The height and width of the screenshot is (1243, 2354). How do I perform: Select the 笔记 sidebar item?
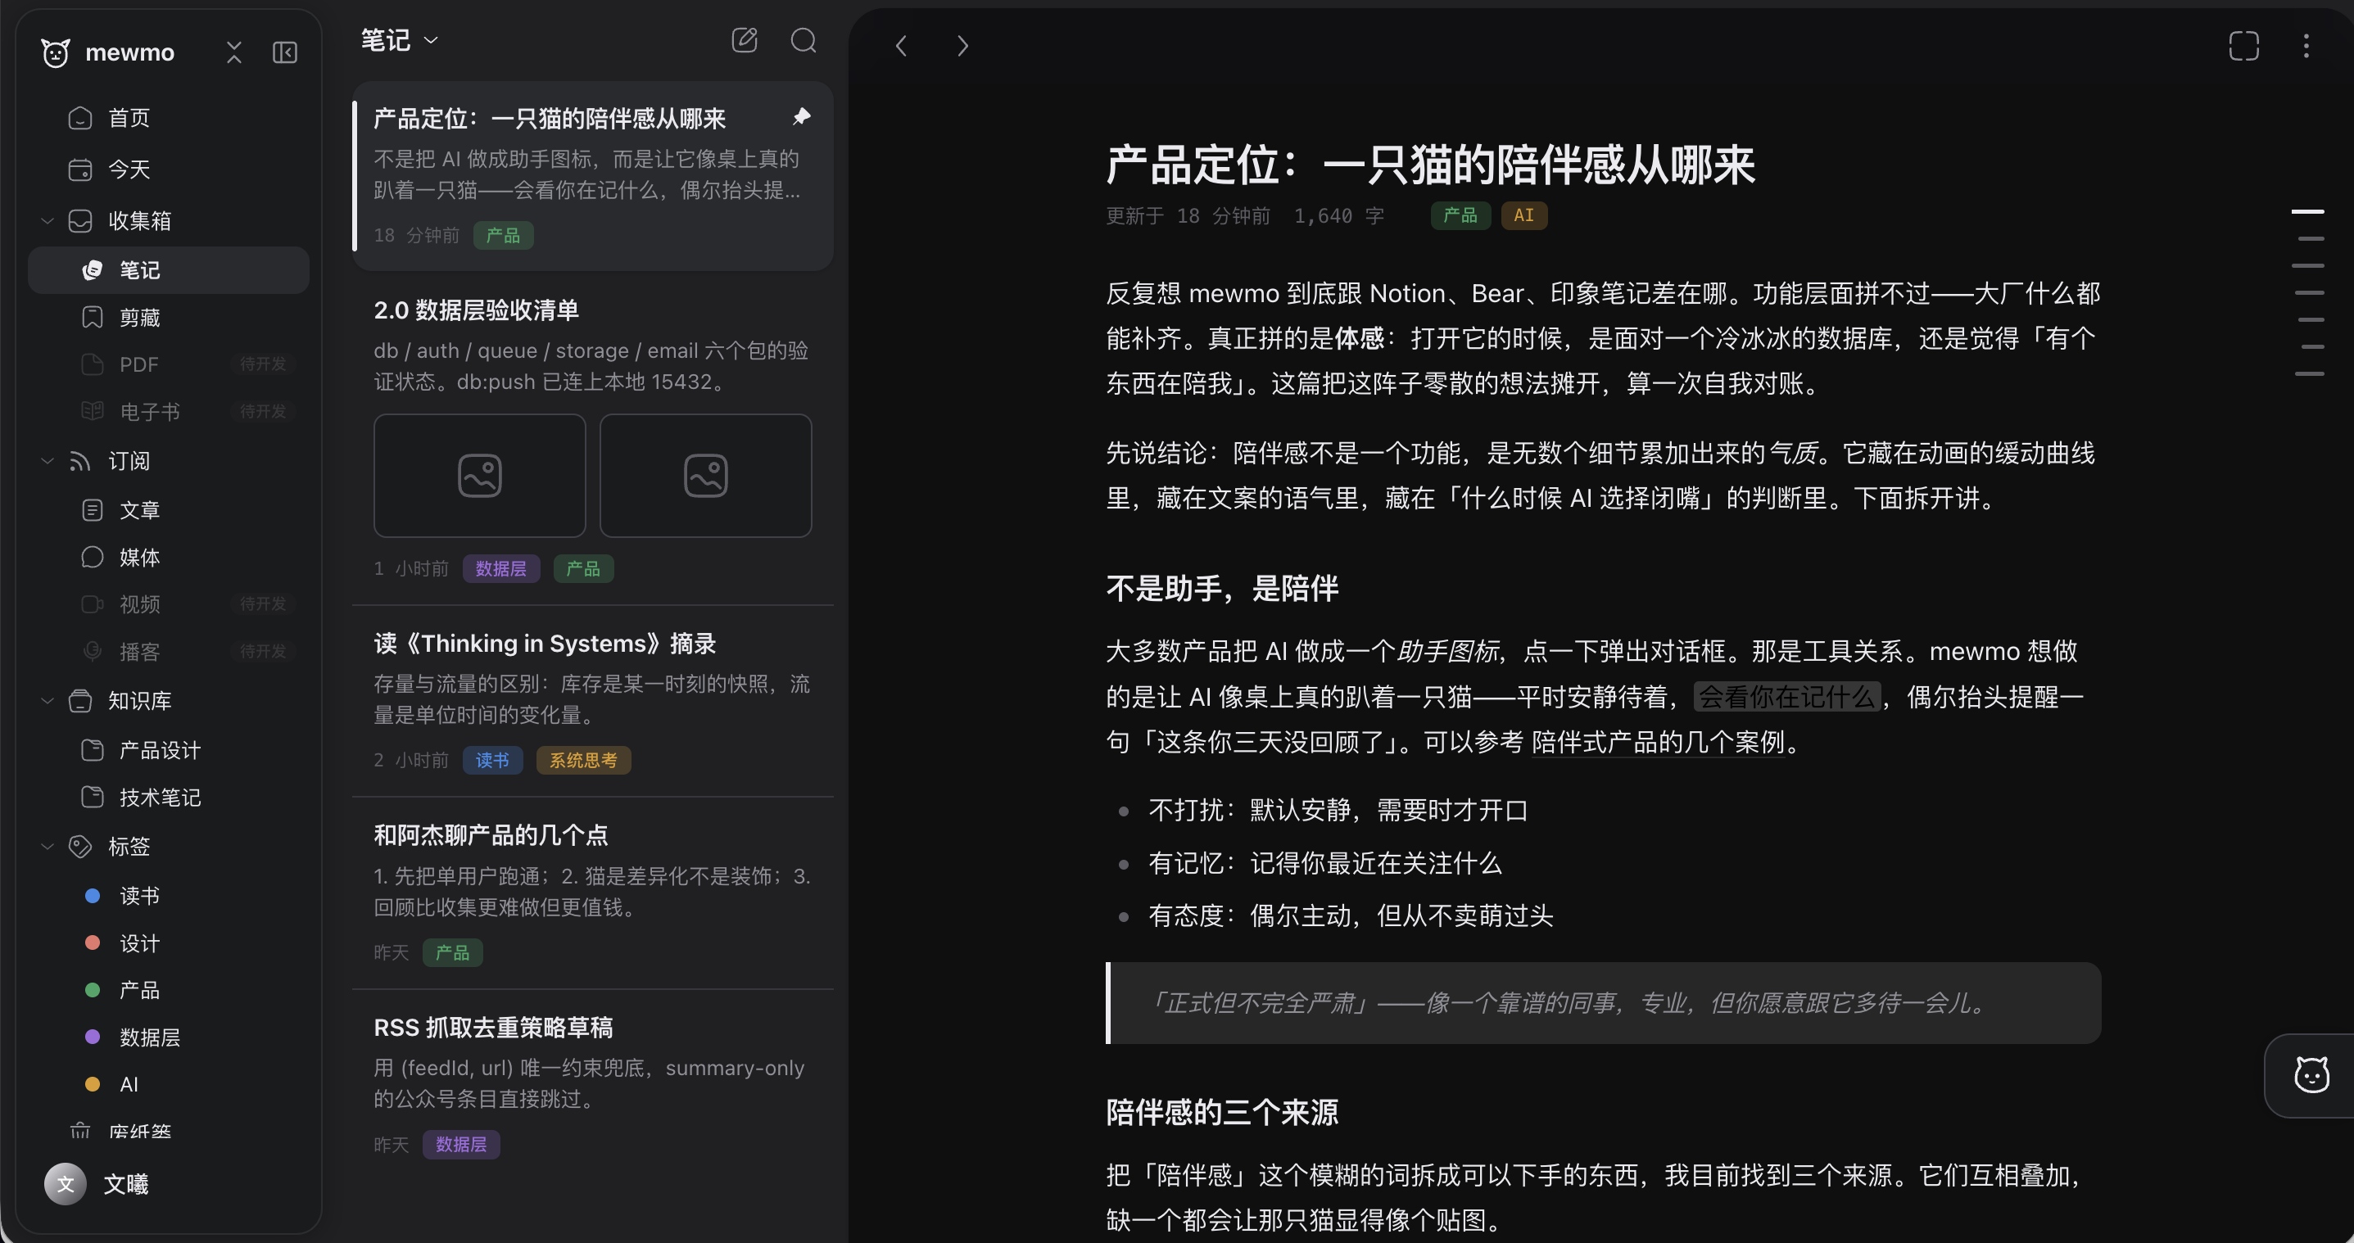point(169,270)
